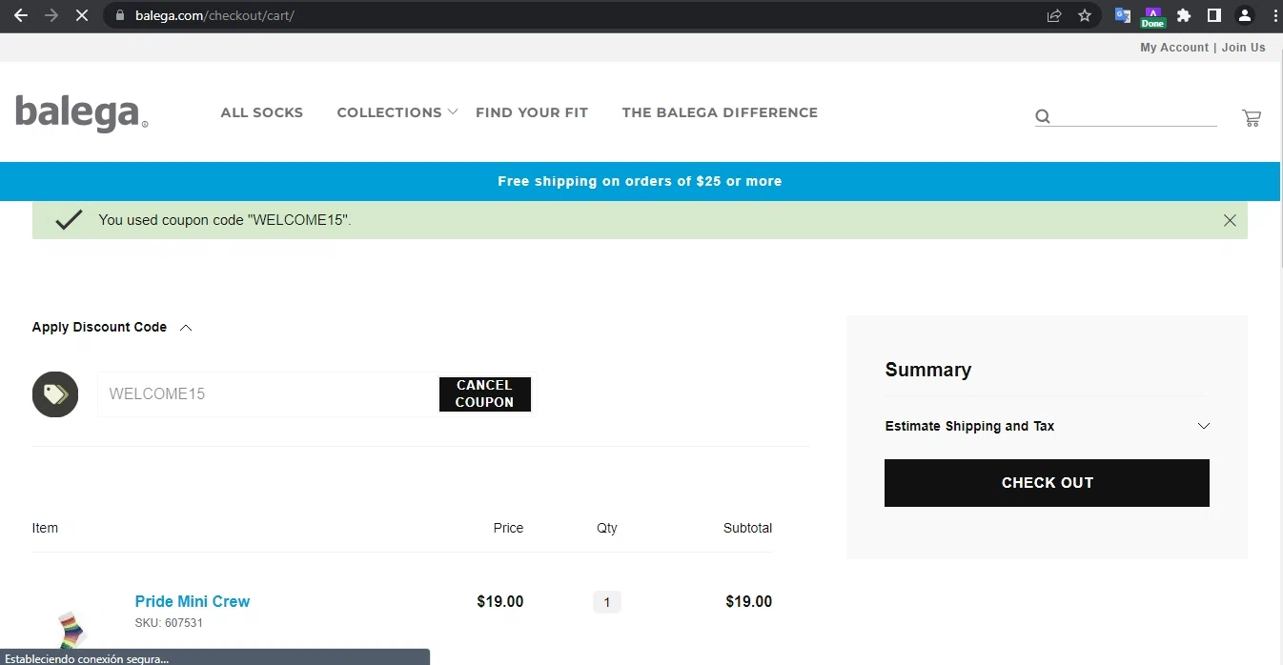Click the balega logo
Screen dimensions: 1283x665
pyautogui.click(x=81, y=113)
